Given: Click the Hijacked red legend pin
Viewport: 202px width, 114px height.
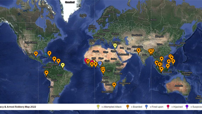Looking at the screenshot, I should pos(168,107).
